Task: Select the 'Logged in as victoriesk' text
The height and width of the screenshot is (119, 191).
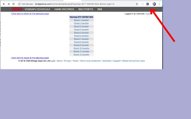Action: (134, 14)
